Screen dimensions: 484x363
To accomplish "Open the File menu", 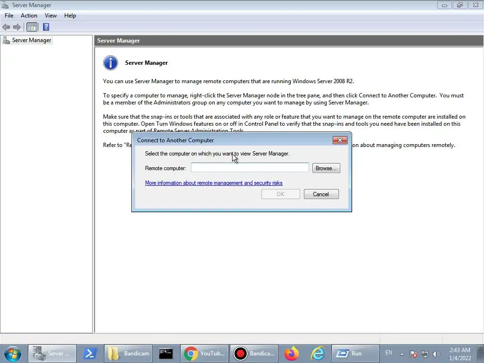I will [9, 16].
